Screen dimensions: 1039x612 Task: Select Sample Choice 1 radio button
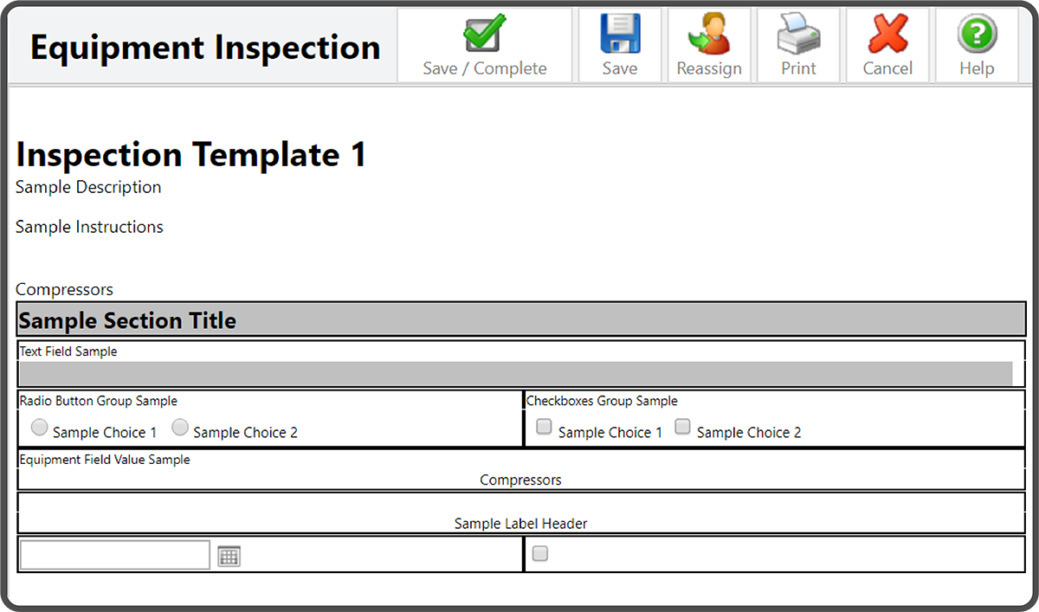point(39,427)
